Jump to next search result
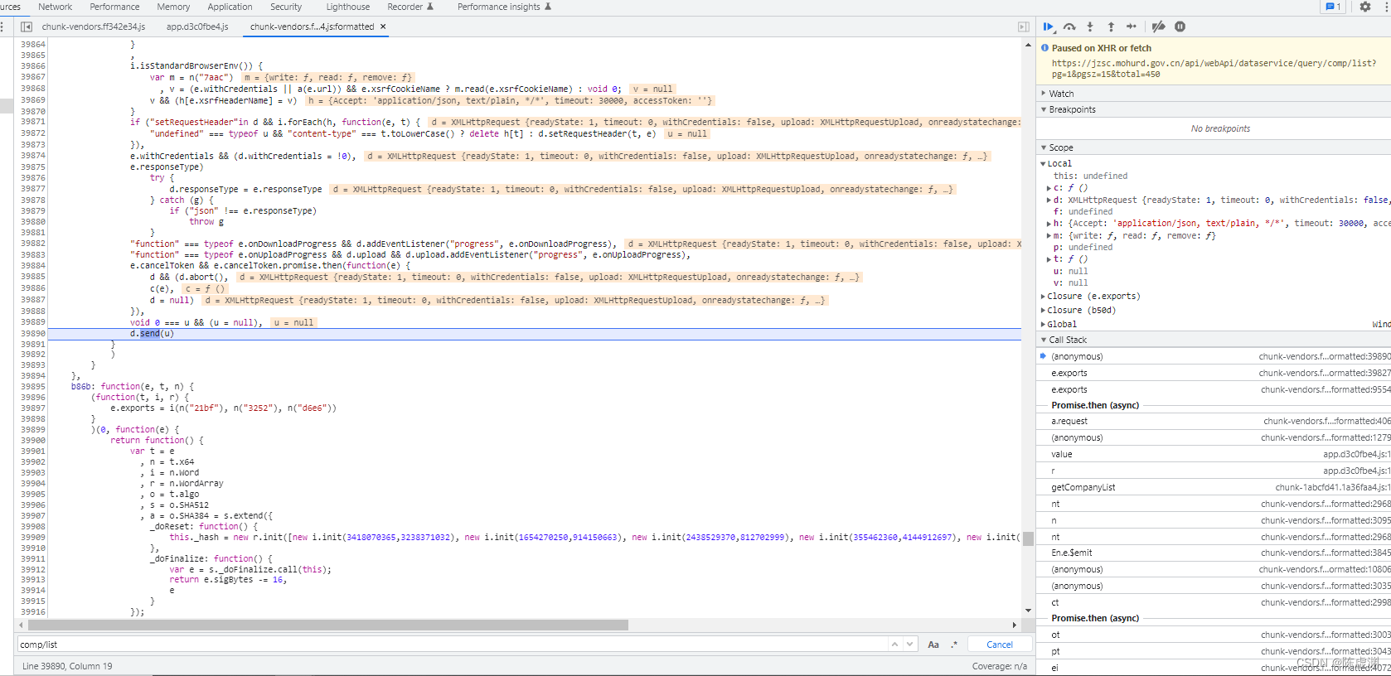The height and width of the screenshot is (676, 1391). 910,645
